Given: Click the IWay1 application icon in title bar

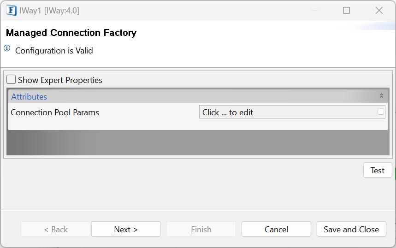Looking at the screenshot, I should point(12,11).
